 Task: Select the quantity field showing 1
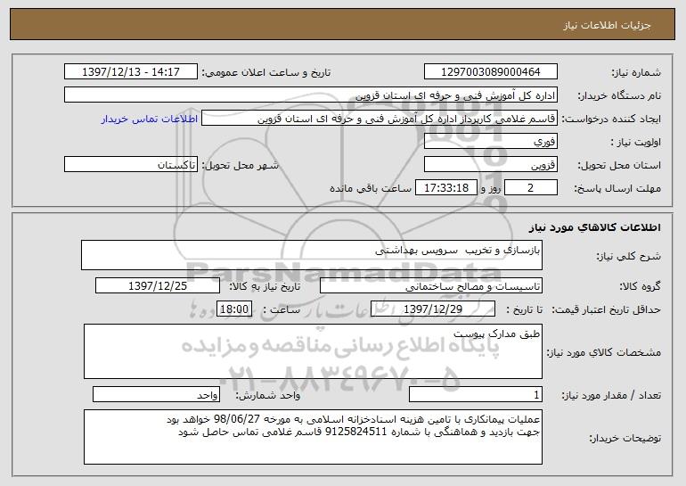click(x=476, y=394)
